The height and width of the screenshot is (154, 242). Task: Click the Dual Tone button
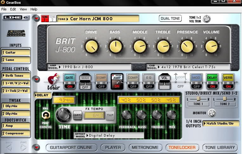point(170,18)
